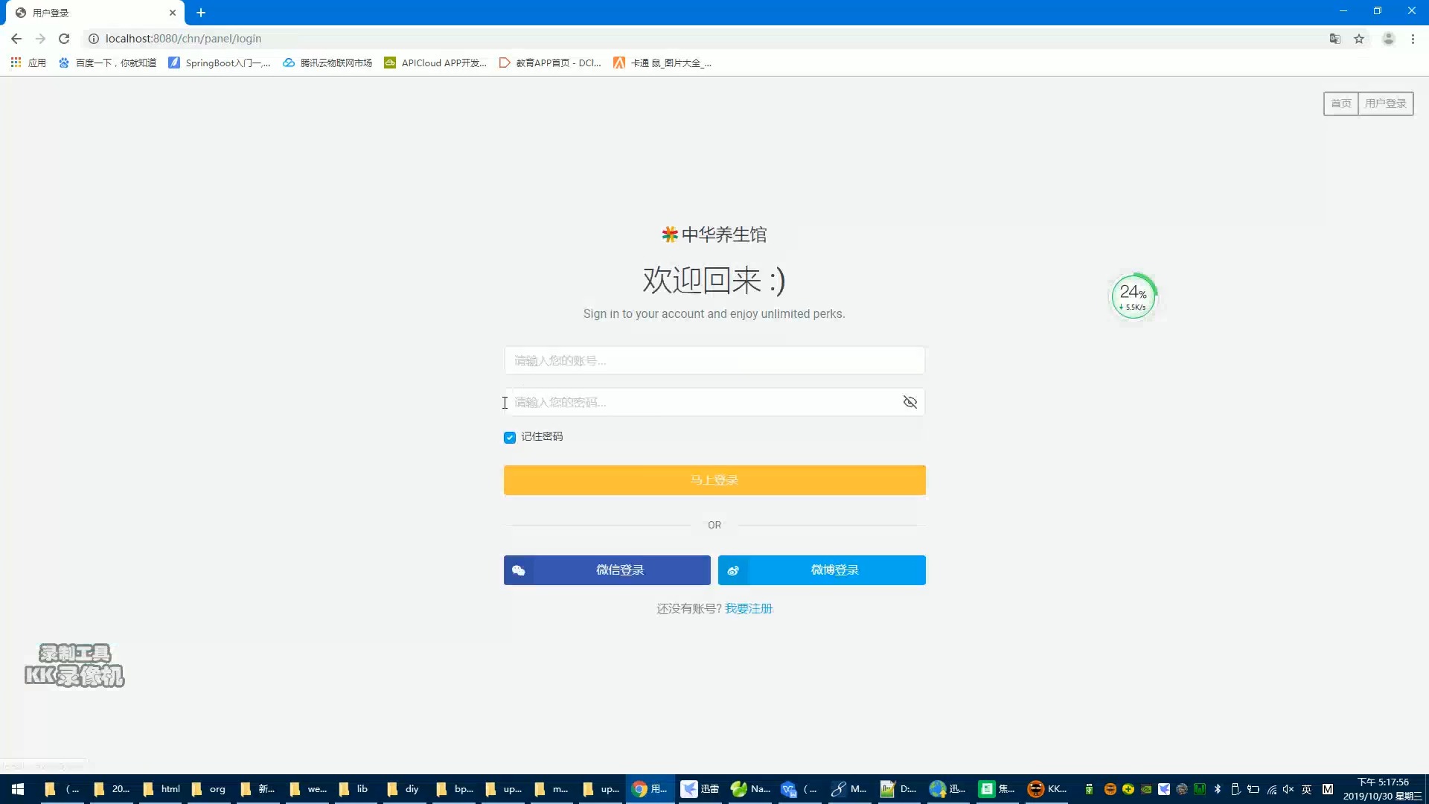Open 卡通 鼠_图片大全 bookmark
The width and height of the screenshot is (1429, 804).
662,63
